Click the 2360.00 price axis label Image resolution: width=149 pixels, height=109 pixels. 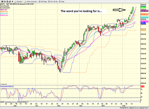pos(143,5)
